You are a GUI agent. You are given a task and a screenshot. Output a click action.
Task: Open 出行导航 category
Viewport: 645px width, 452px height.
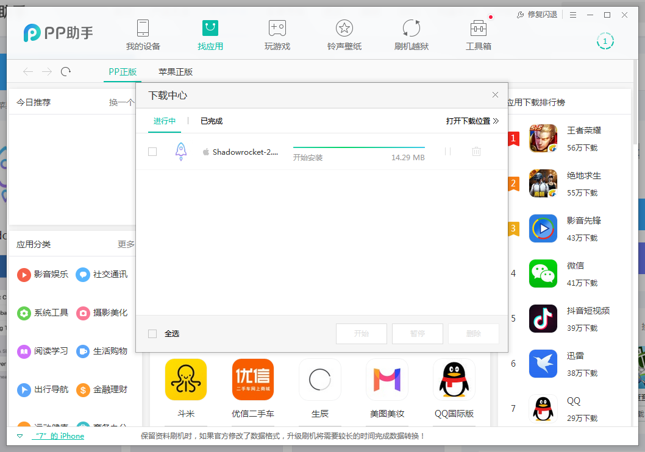tap(43, 389)
